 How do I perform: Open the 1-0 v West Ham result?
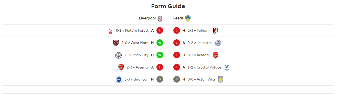tap(135, 43)
